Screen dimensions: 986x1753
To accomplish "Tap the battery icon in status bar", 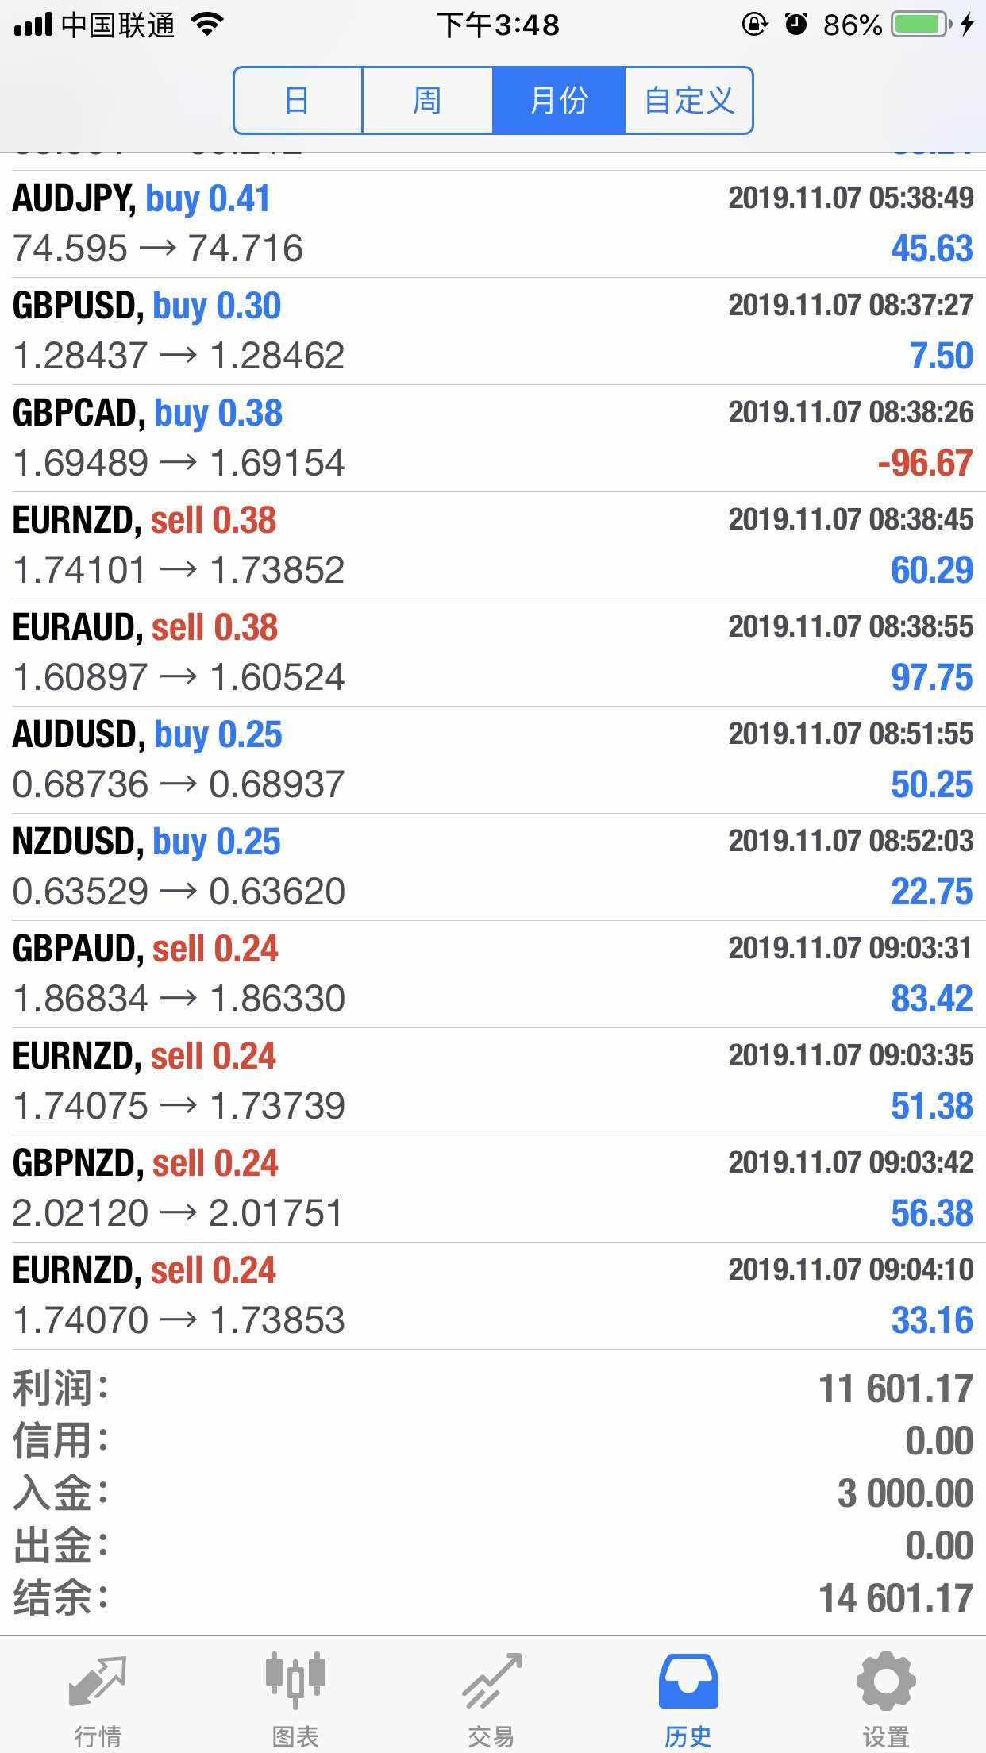I will [921, 25].
